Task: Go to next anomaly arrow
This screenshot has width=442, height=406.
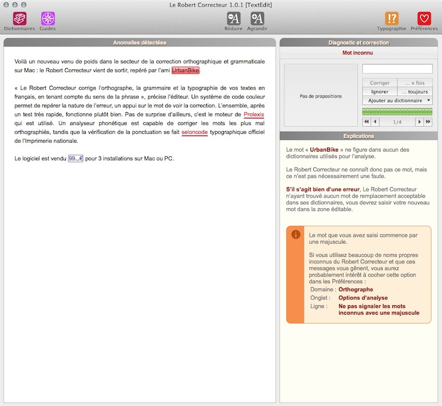Action: pyautogui.click(x=419, y=122)
